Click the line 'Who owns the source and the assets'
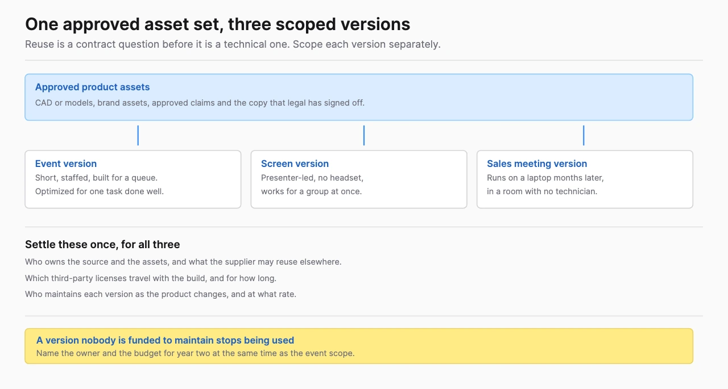728x389 pixels. click(183, 262)
